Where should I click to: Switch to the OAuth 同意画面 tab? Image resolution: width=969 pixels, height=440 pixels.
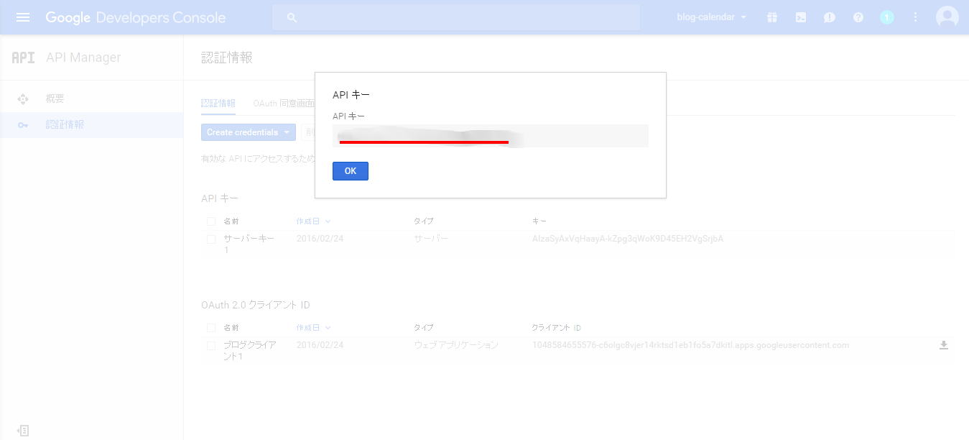(284, 104)
